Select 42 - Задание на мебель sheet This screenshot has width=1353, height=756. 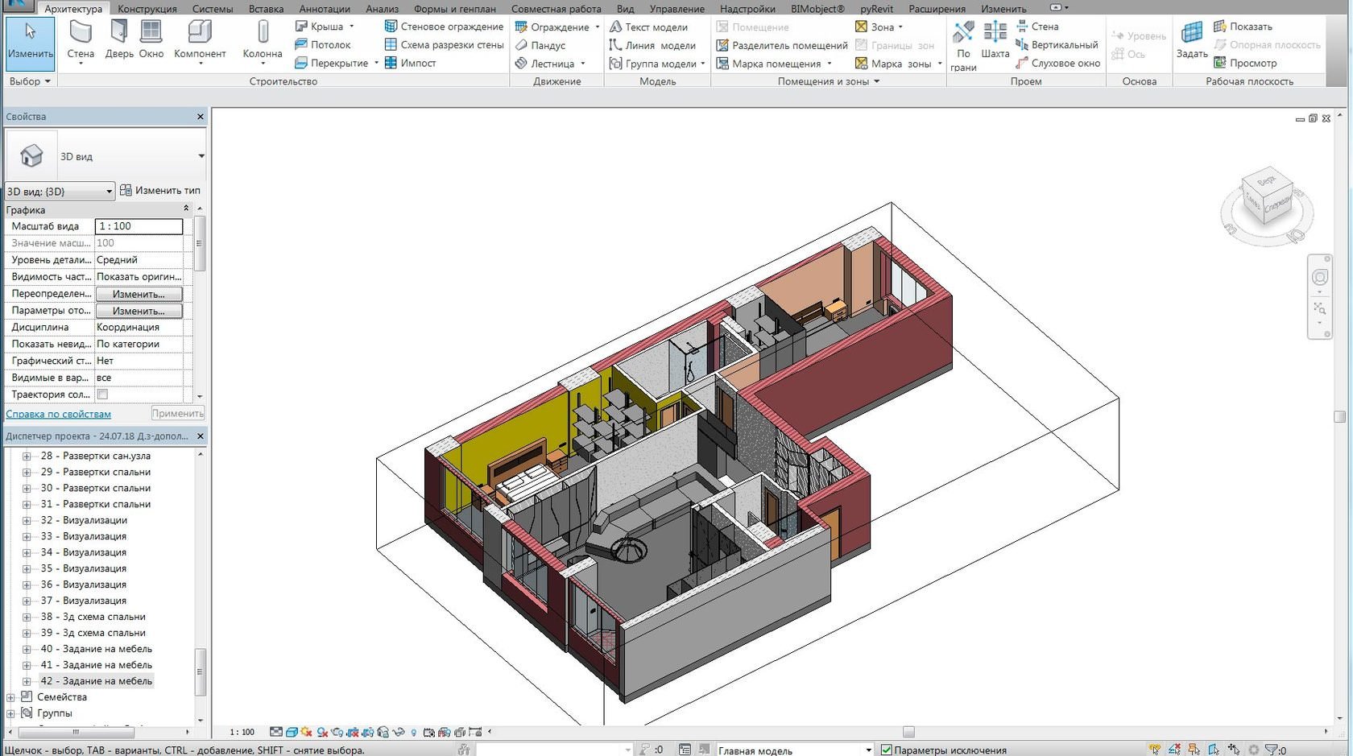(96, 681)
